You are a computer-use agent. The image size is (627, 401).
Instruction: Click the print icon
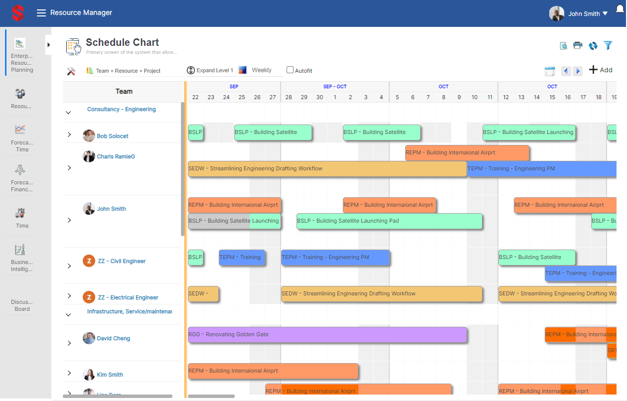click(578, 45)
